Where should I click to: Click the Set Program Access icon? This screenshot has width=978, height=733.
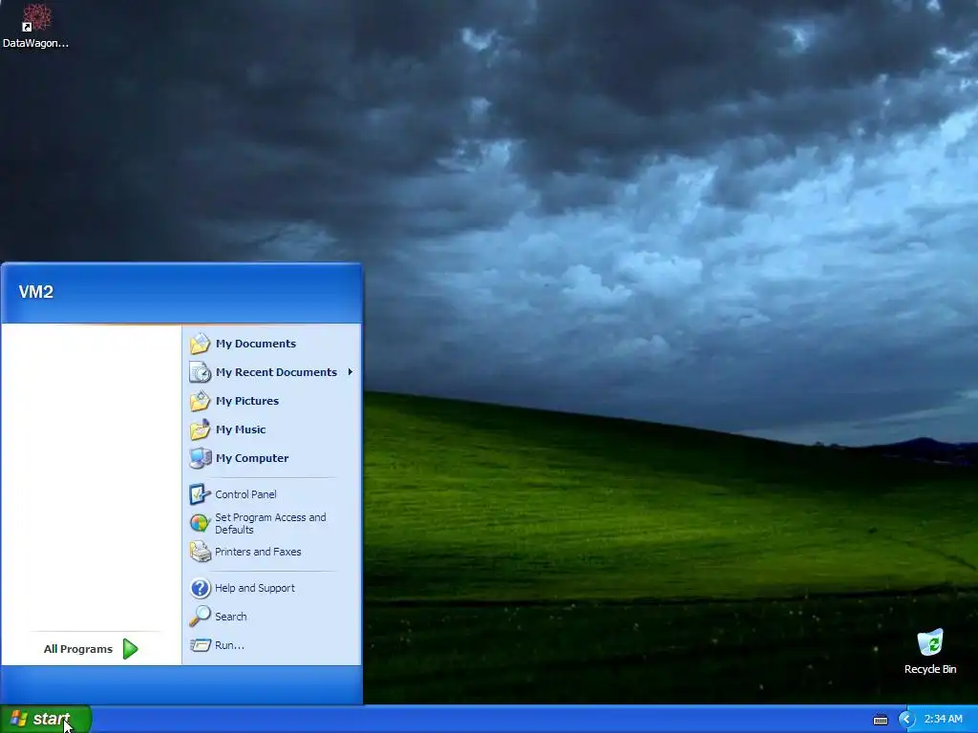200,523
